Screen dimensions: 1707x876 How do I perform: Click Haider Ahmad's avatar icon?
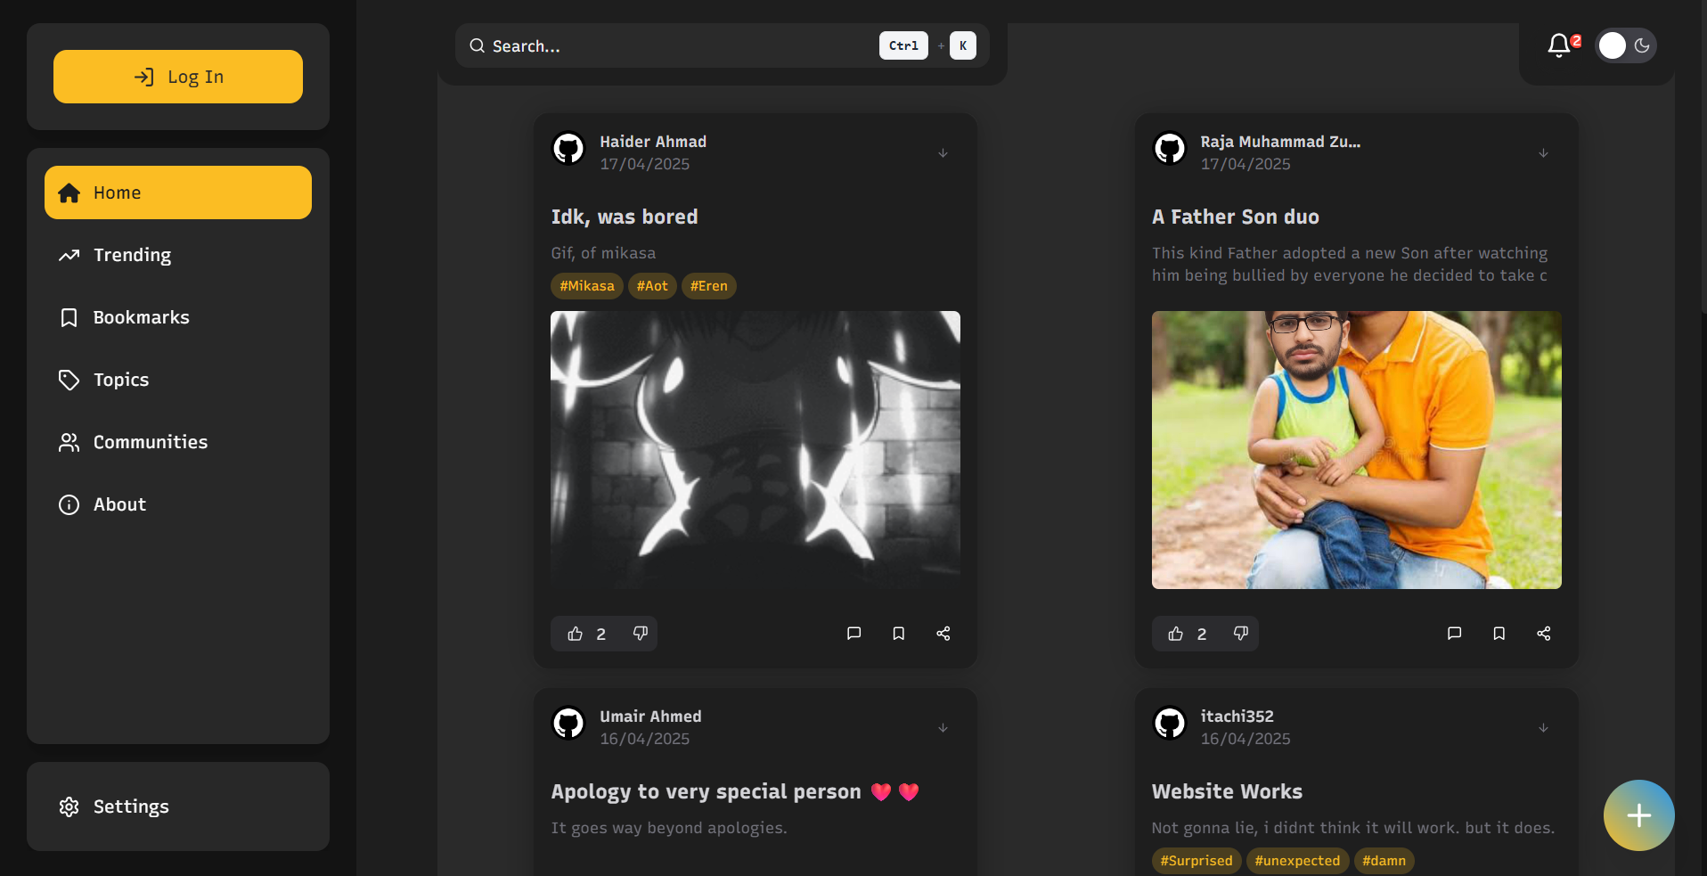[x=568, y=149]
